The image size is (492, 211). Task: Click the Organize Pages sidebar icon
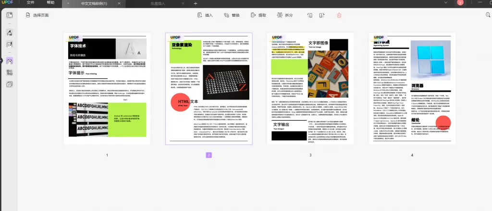coord(10,61)
